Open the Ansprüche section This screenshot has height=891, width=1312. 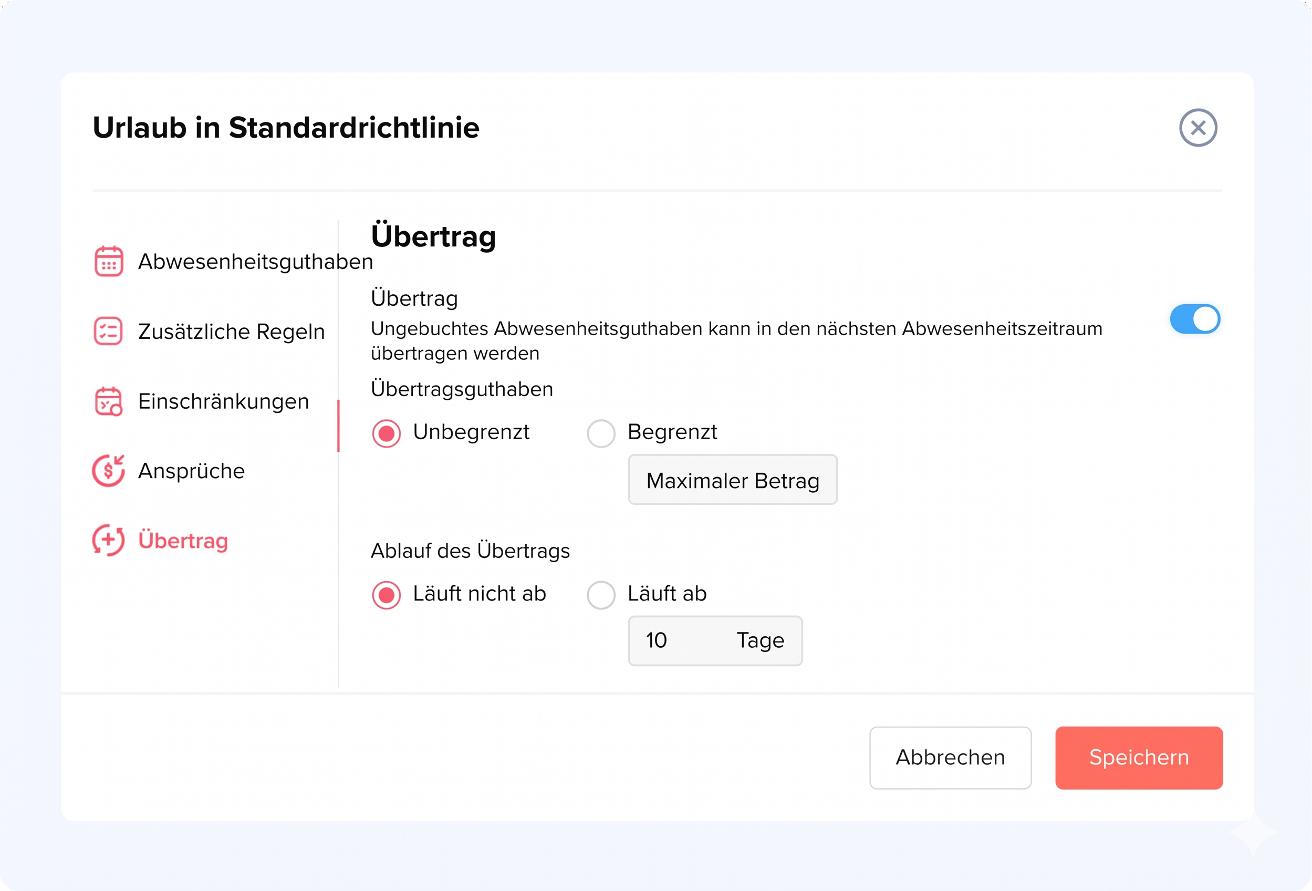point(191,471)
